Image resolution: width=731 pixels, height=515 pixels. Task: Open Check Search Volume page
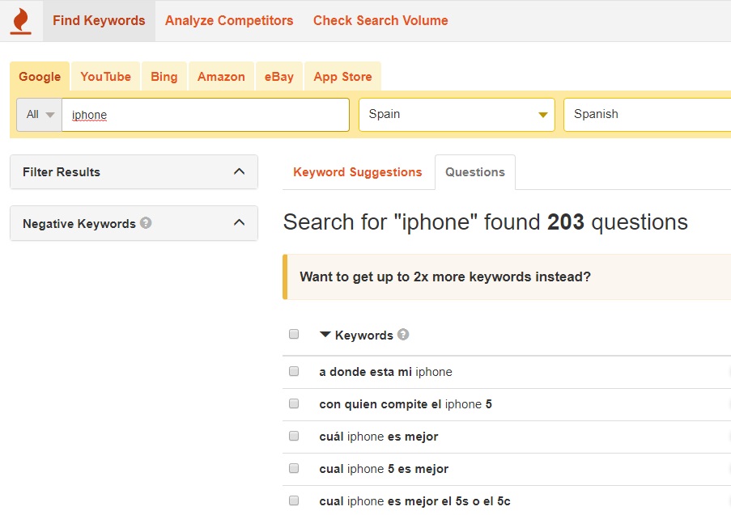[380, 21]
